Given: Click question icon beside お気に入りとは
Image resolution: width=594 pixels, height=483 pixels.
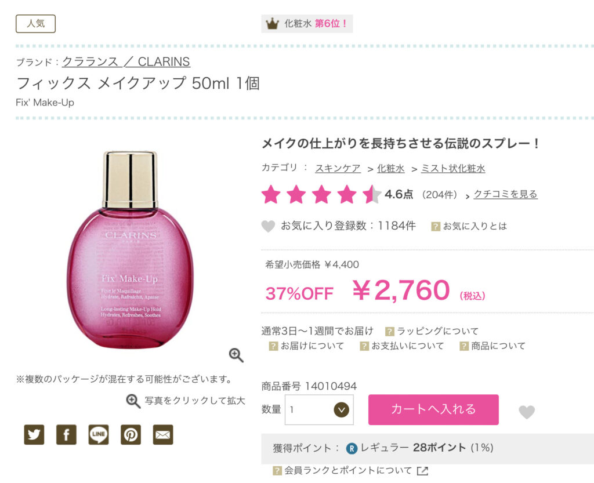Looking at the screenshot, I should click(x=436, y=226).
